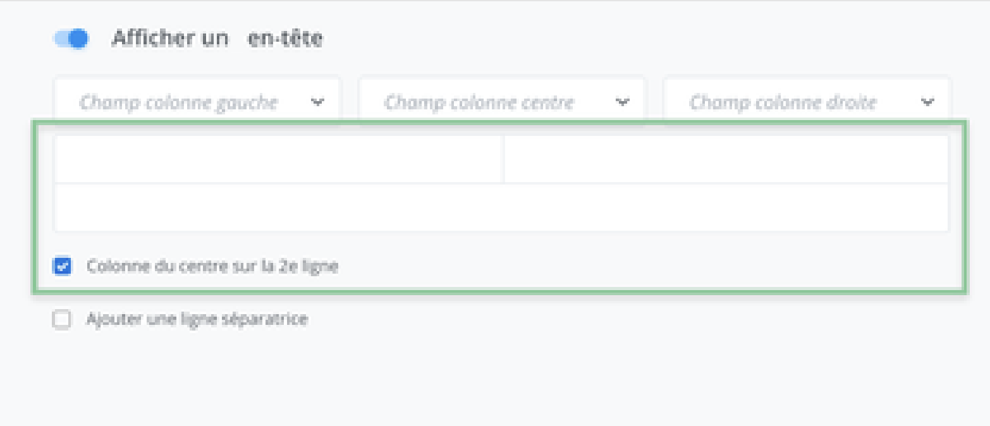Viewport: 990px width, 426px height.
Task: Click the top-right header preview cell
Action: click(x=726, y=159)
